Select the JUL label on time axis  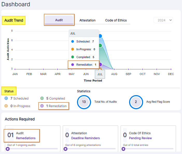[100, 74]
